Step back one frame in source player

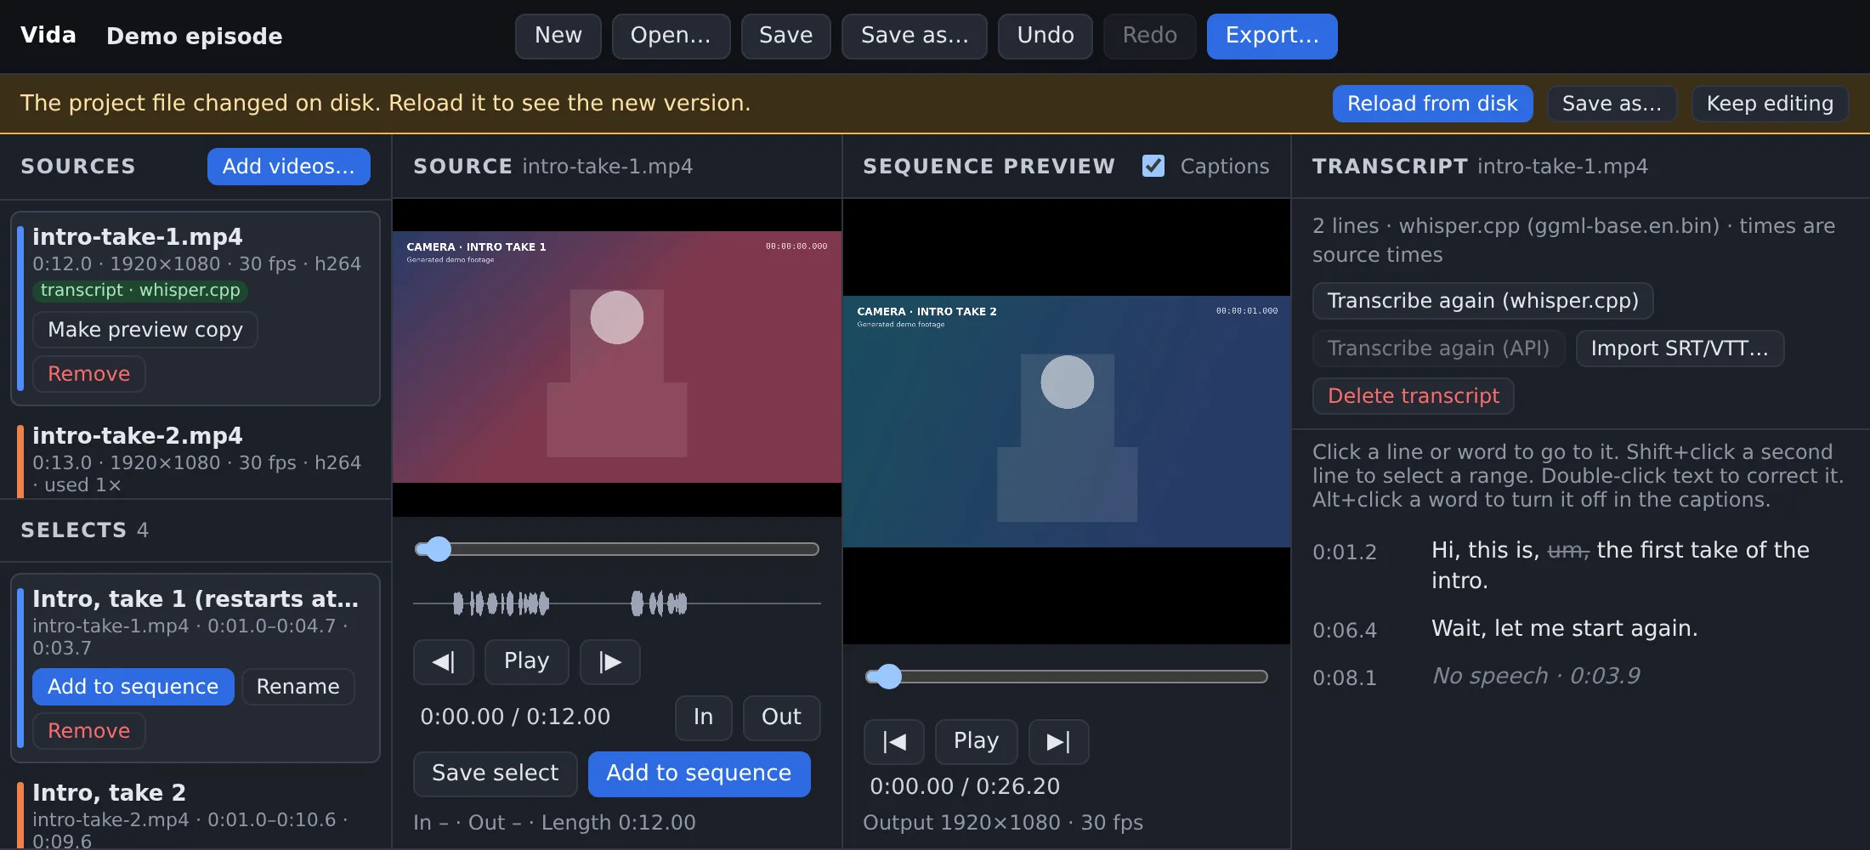443,661
